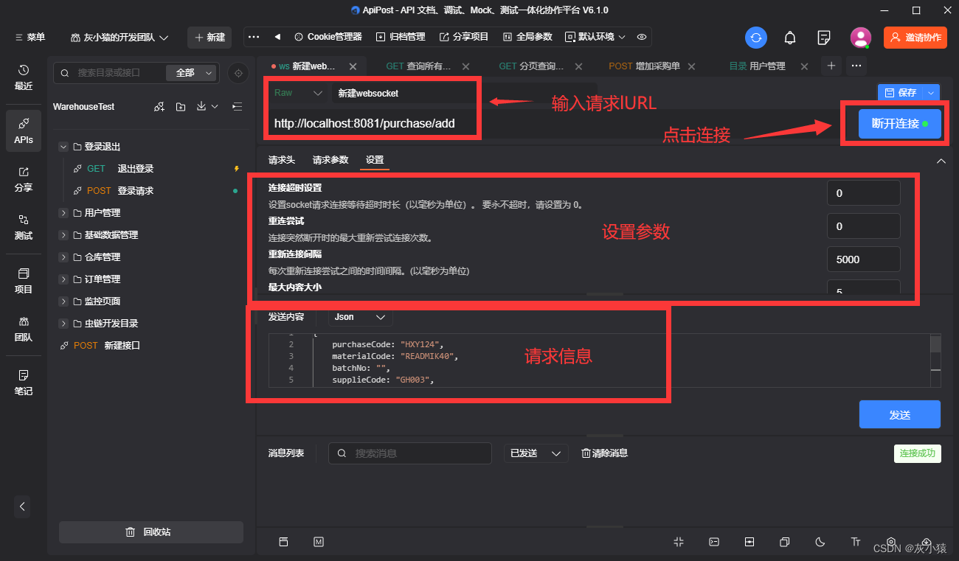
Task: Open the 菜单 menu
Action: pyautogui.click(x=30, y=38)
